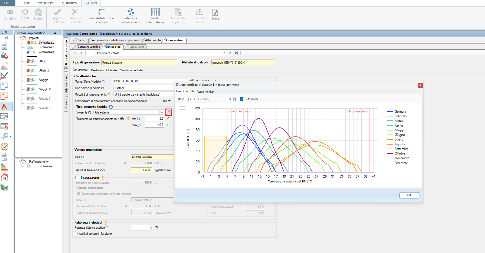The height and width of the screenshot is (253, 485).
Task: Click Applica modifiche in the ribbon
Action: (57, 16)
